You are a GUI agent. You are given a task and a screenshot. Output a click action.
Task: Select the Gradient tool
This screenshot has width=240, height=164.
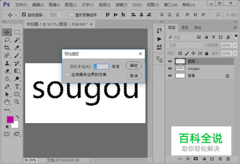17,71
